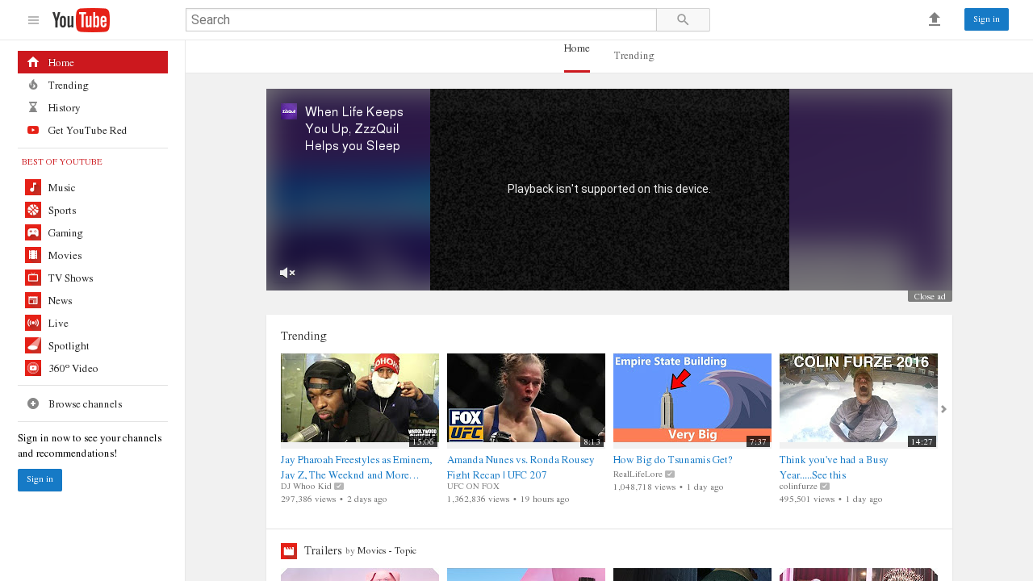
Task: Click the ZzzQuil advertiser logo
Action: point(289,111)
